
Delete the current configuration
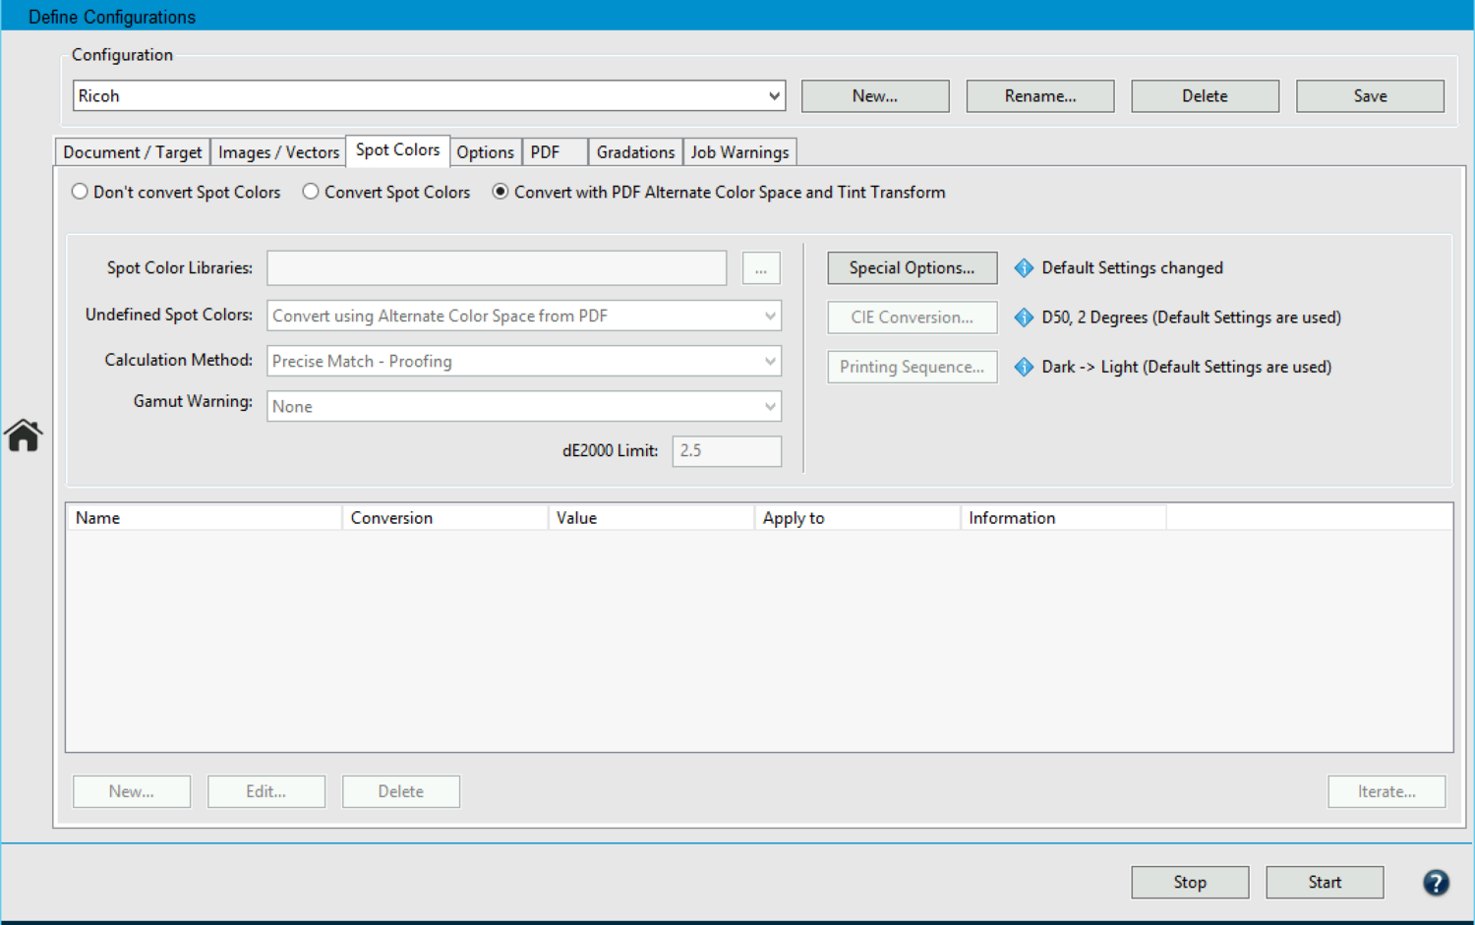pyautogui.click(x=1206, y=96)
